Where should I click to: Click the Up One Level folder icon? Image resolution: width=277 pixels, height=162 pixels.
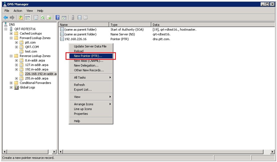point(21,18)
